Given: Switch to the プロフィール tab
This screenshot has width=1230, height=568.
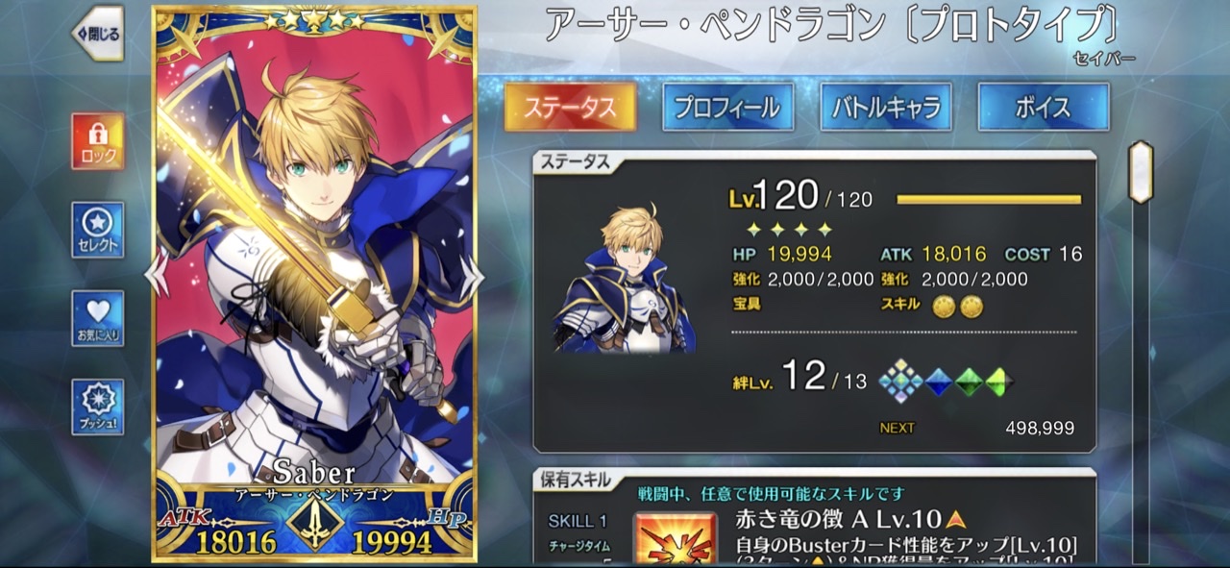Looking at the screenshot, I should point(727,107).
